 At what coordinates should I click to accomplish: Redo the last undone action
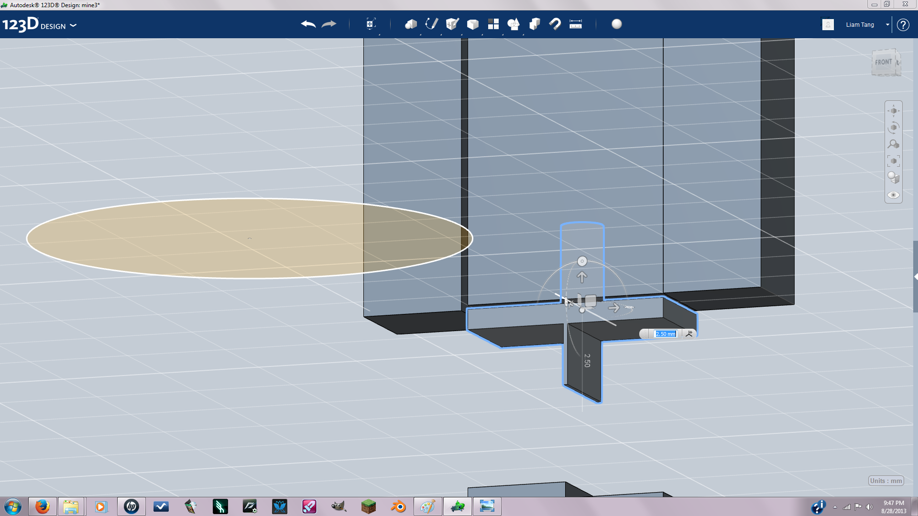(x=329, y=24)
